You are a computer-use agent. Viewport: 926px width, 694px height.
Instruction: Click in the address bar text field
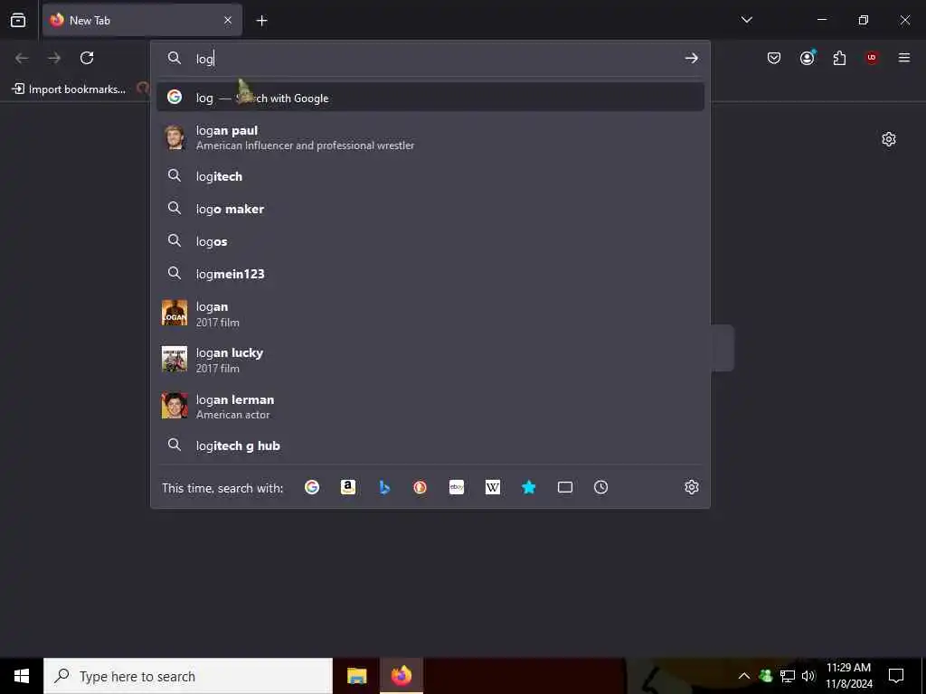coord(435,59)
